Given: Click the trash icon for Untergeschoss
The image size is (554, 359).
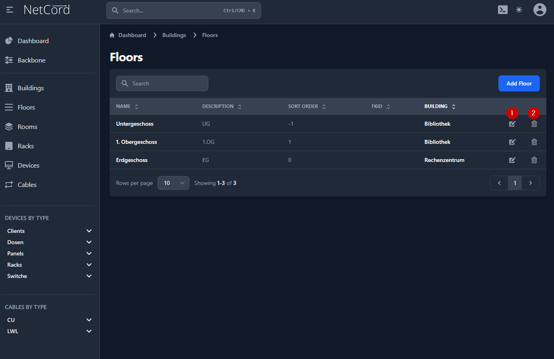Looking at the screenshot, I should [534, 124].
